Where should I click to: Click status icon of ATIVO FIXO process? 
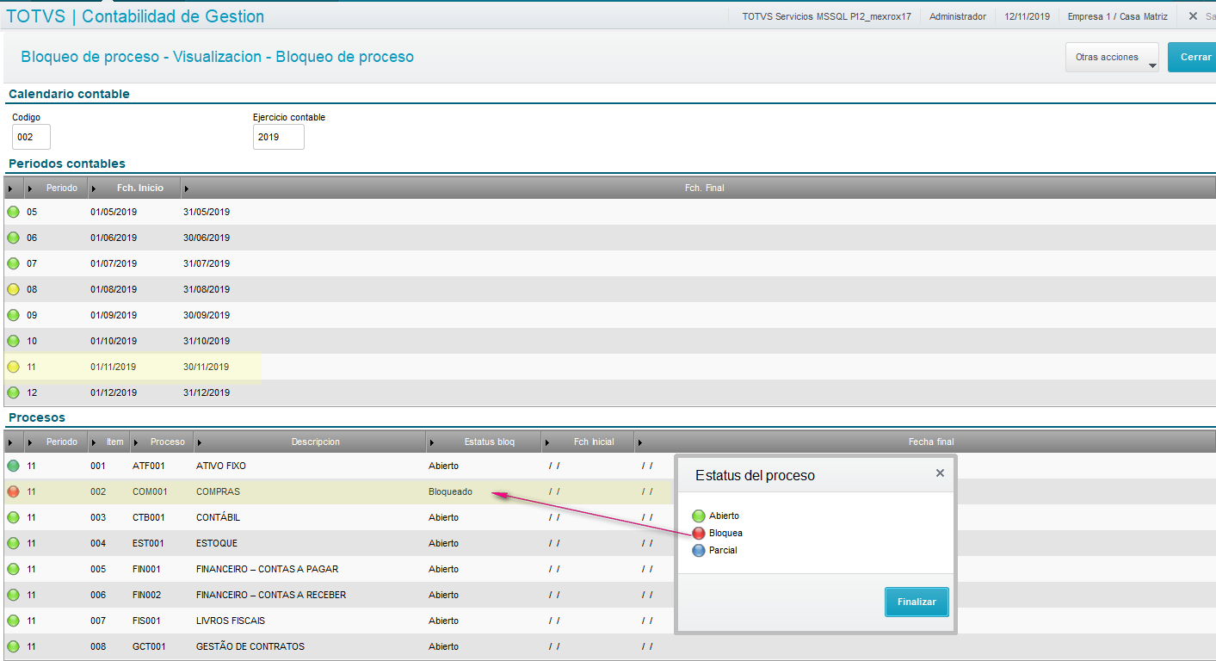click(x=13, y=466)
